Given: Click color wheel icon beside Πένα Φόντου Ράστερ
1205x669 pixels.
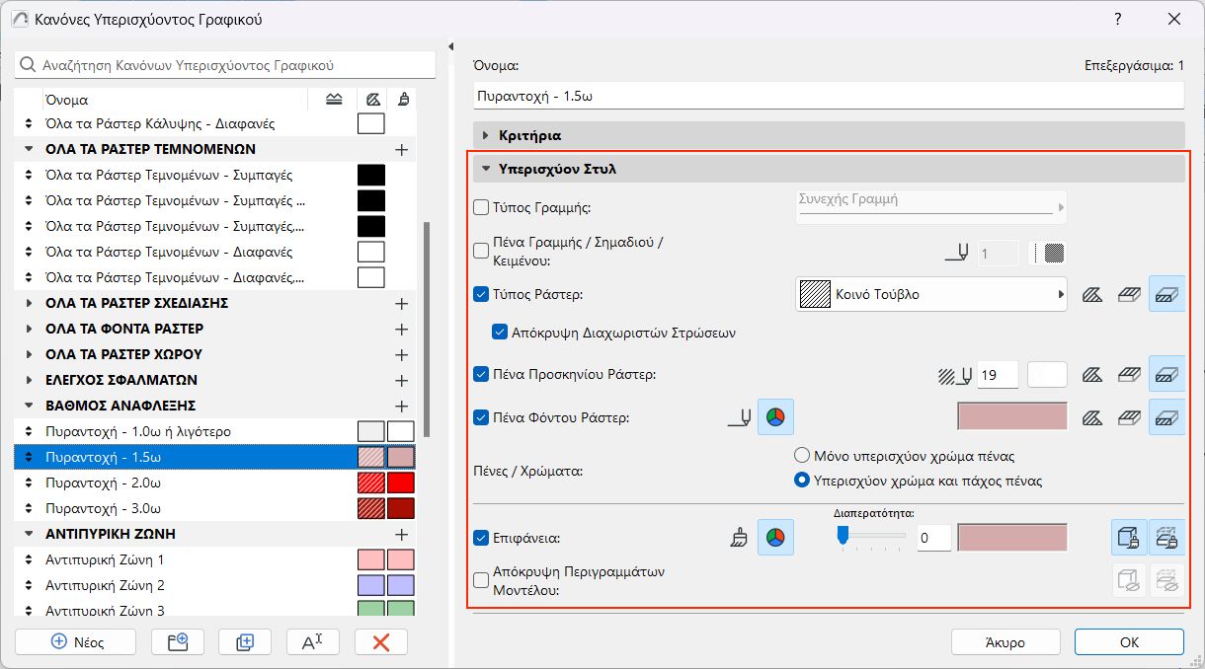Looking at the screenshot, I should 775,417.
